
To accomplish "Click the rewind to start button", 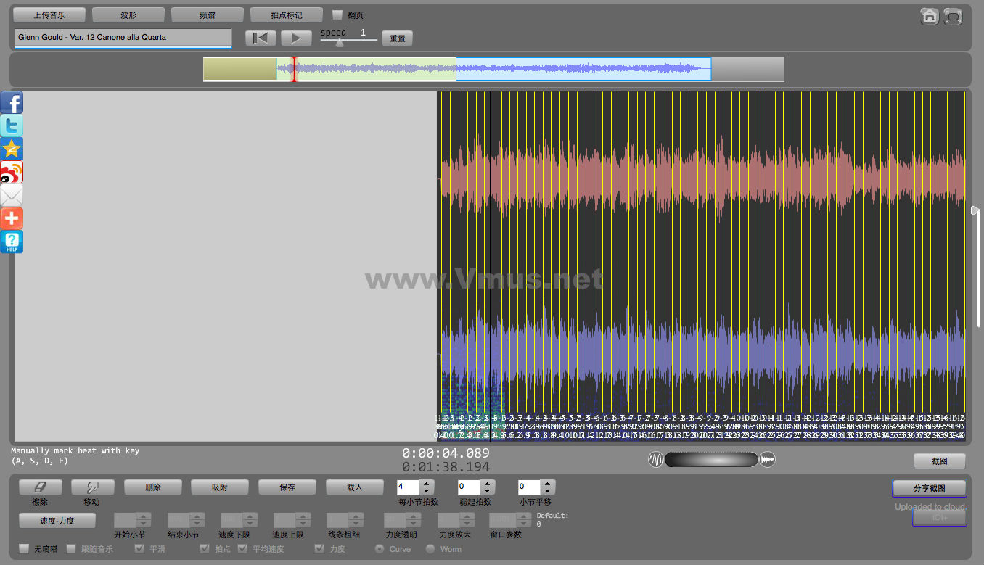I will pyautogui.click(x=261, y=38).
